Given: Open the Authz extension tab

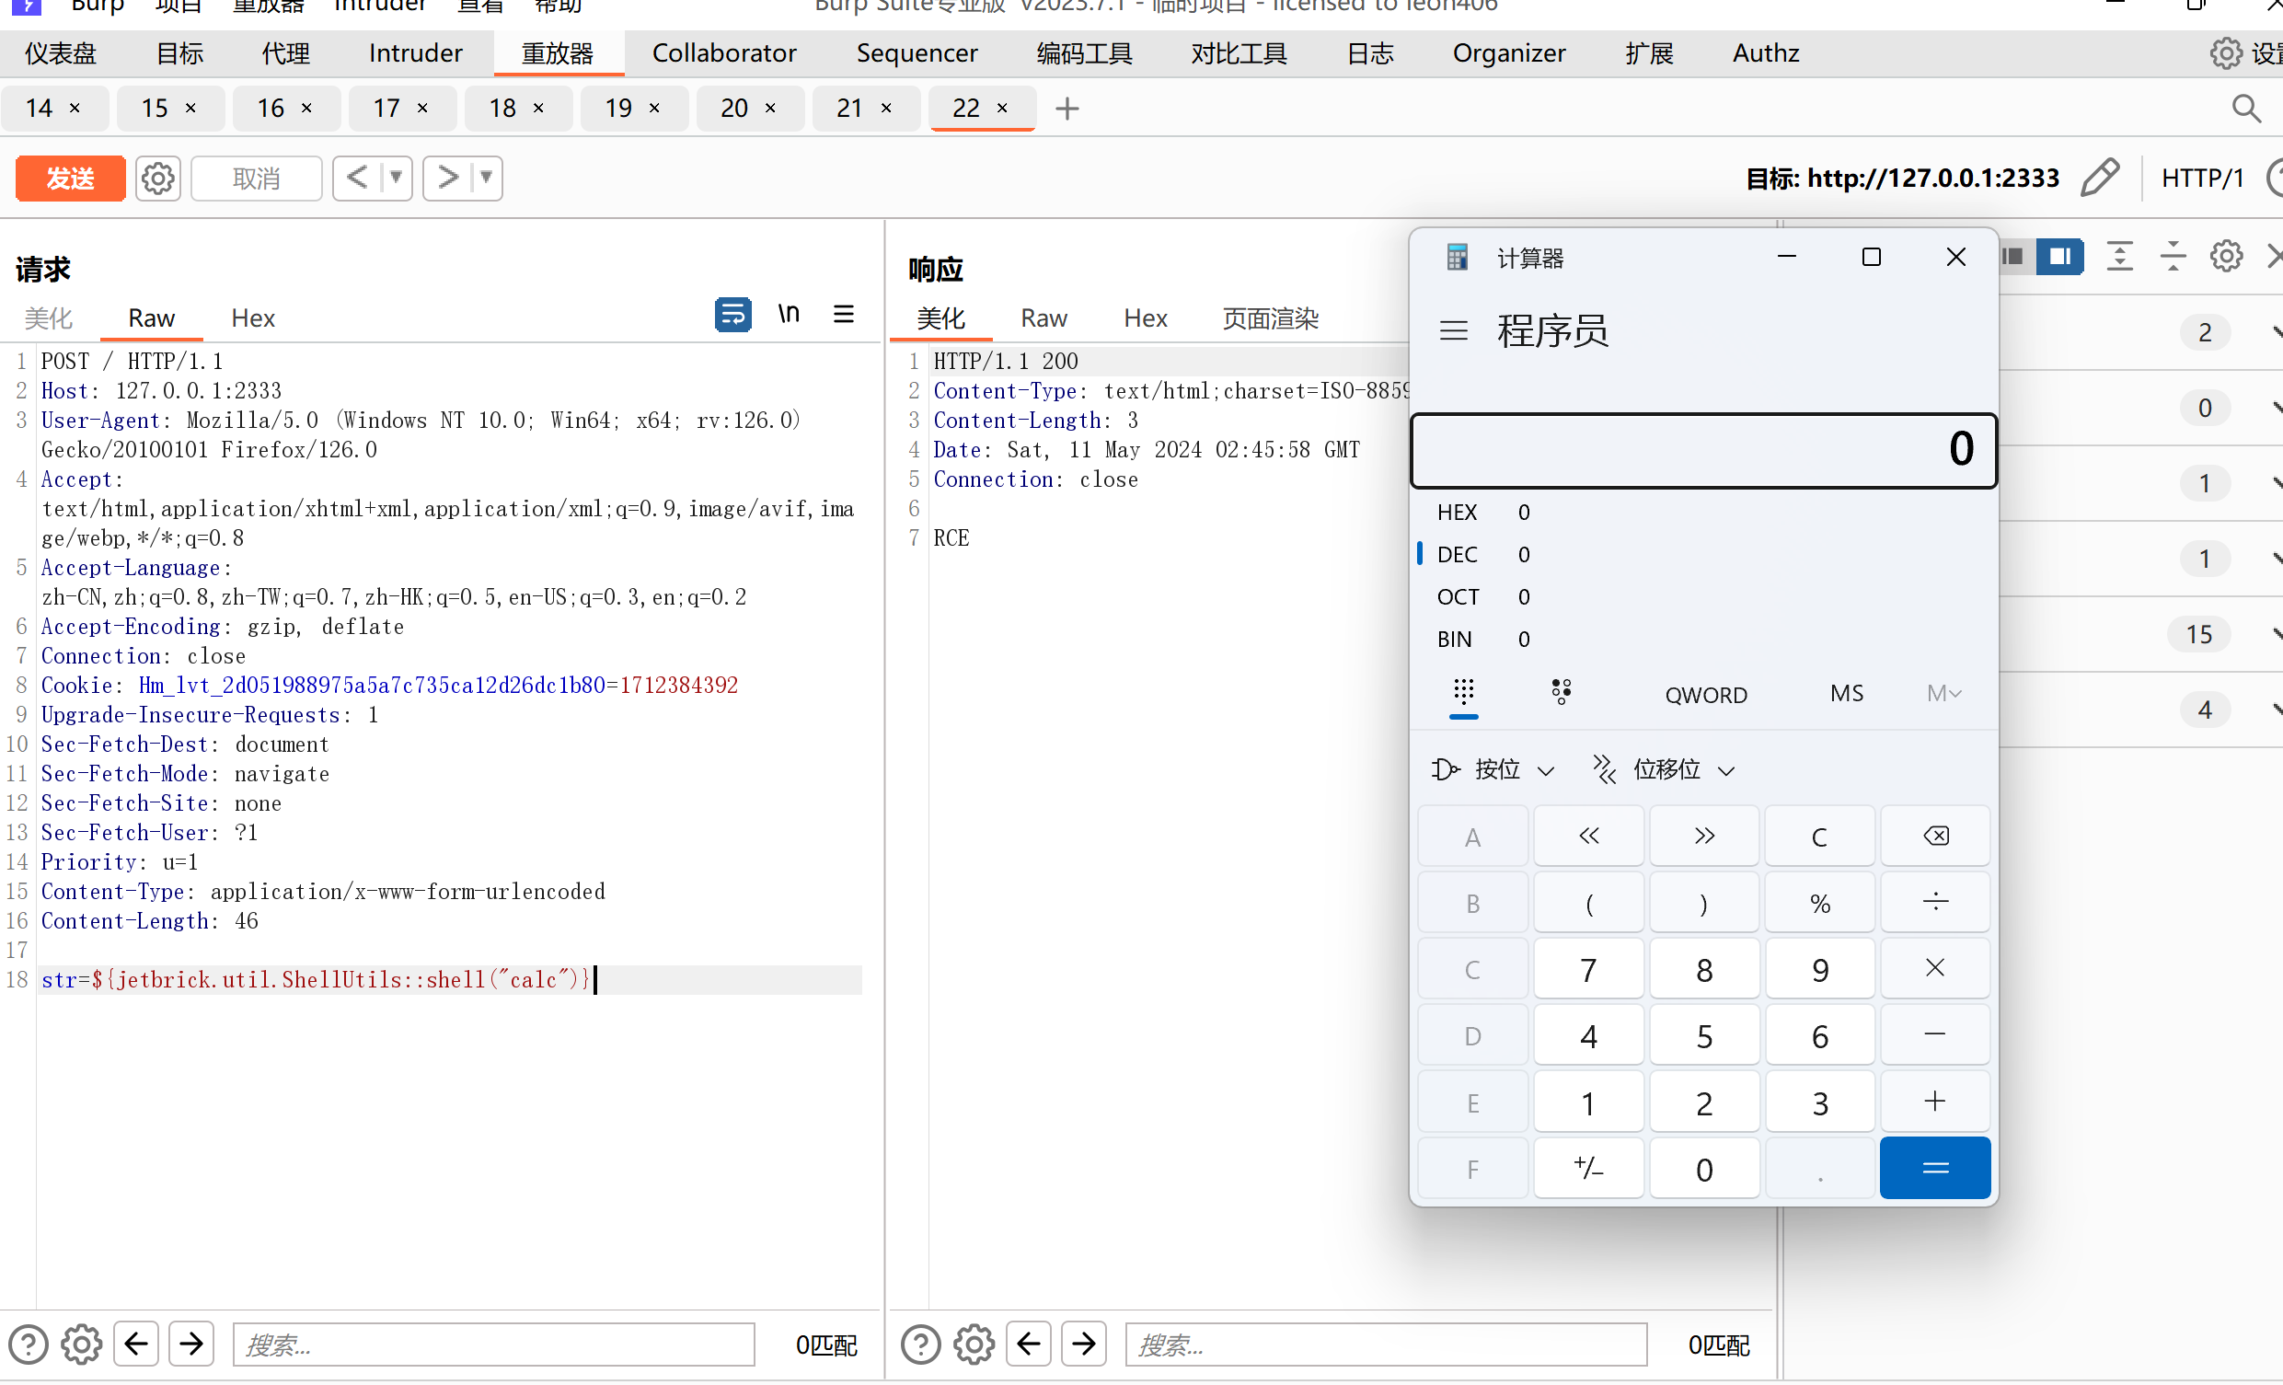Looking at the screenshot, I should [1766, 53].
